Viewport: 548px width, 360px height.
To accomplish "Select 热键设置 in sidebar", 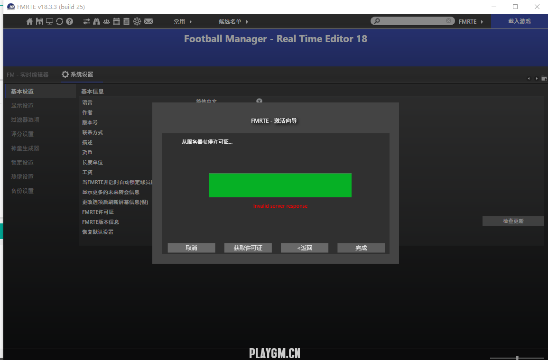I will click(22, 177).
